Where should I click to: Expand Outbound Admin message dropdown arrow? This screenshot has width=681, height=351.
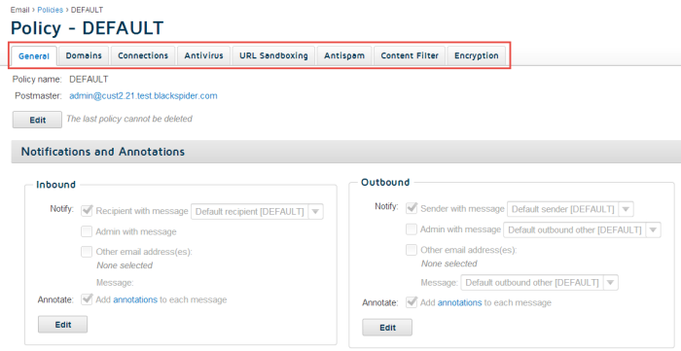pyautogui.click(x=653, y=230)
